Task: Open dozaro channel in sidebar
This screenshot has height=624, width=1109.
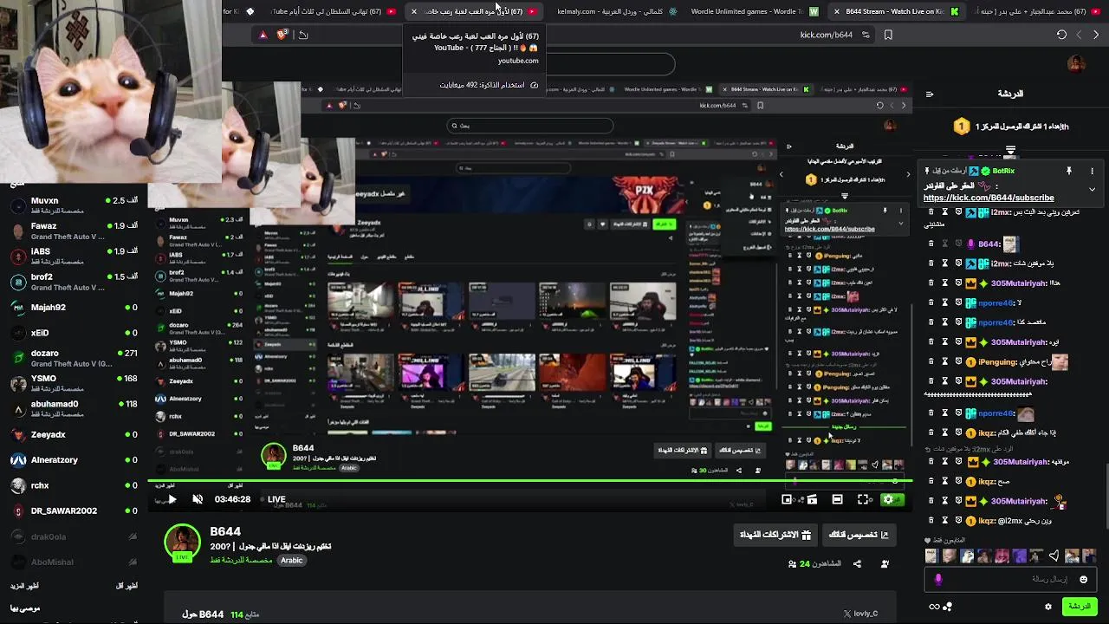Action: [x=74, y=358]
